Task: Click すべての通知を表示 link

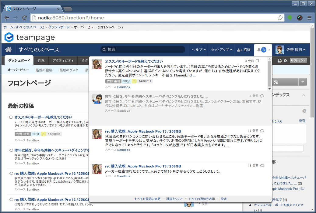Action: pos(202,199)
